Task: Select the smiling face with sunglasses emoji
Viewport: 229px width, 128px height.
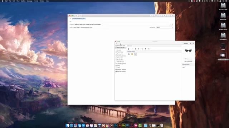Action: pyautogui.click(x=132, y=54)
